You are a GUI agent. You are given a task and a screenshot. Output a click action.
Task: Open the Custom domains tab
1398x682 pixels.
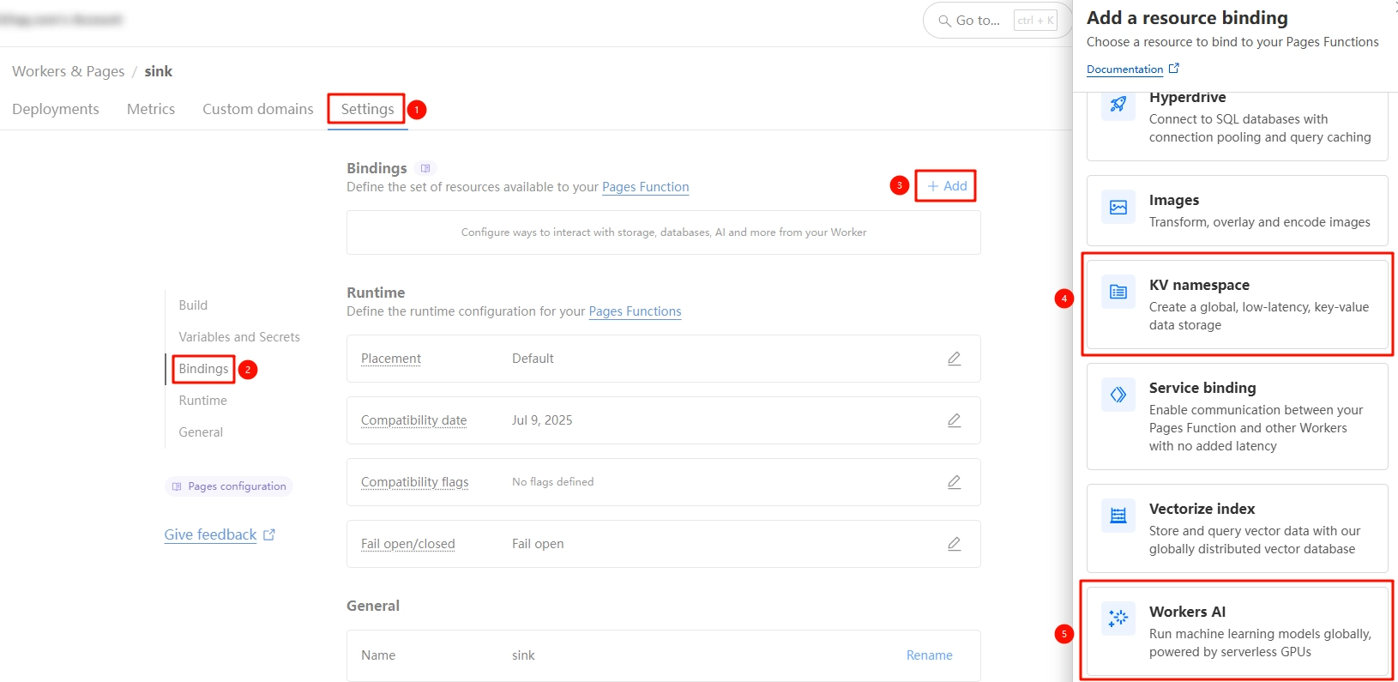[257, 109]
